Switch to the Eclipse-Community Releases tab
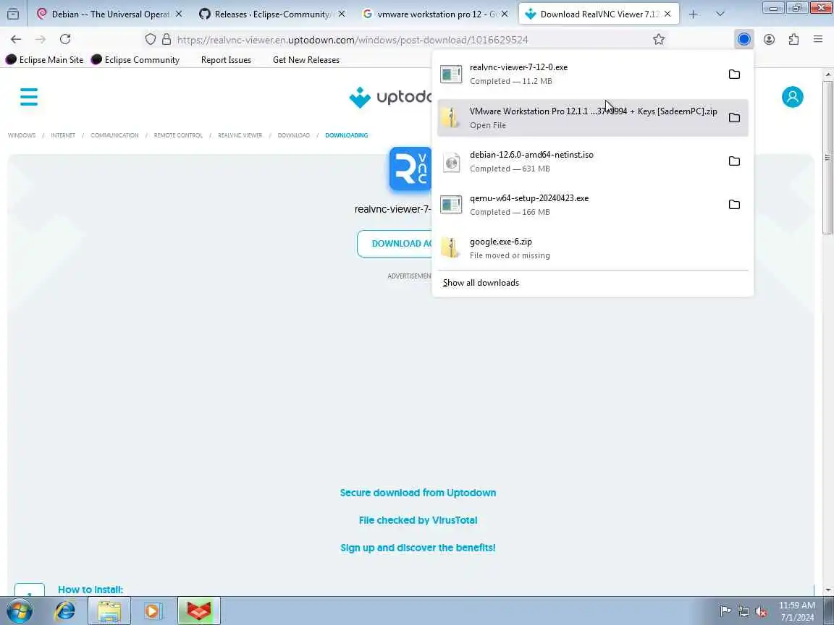This screenshot has width=834, height=625. click(x=273, y=14)
